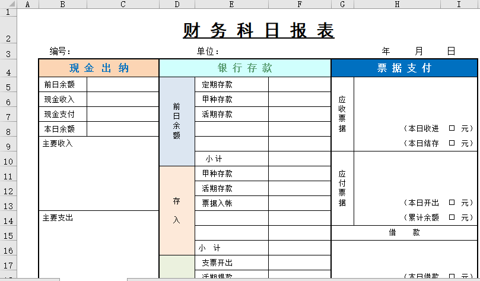480x281 pixels.
Task: Tick the 累计余额 checkbox
Action: pos(452,217)
